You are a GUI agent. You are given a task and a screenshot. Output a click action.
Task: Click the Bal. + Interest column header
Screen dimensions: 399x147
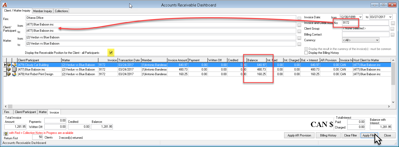[310, 60]
